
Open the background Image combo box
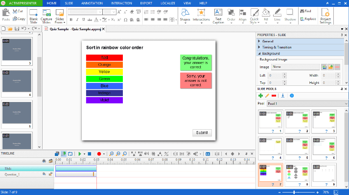point(296,67)
